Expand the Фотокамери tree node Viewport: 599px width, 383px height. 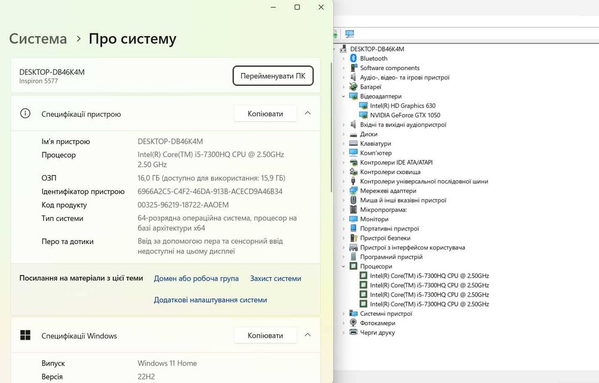343,323
